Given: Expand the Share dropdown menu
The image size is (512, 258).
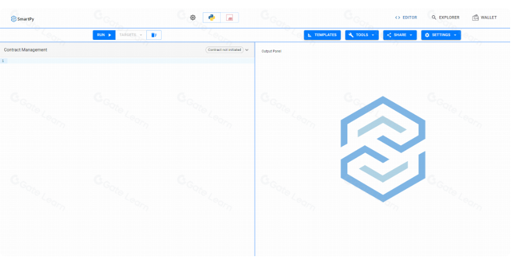Looking at the screenshot, I should 400,35.
